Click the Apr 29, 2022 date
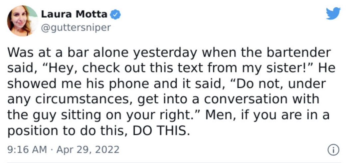 [88, 149]
